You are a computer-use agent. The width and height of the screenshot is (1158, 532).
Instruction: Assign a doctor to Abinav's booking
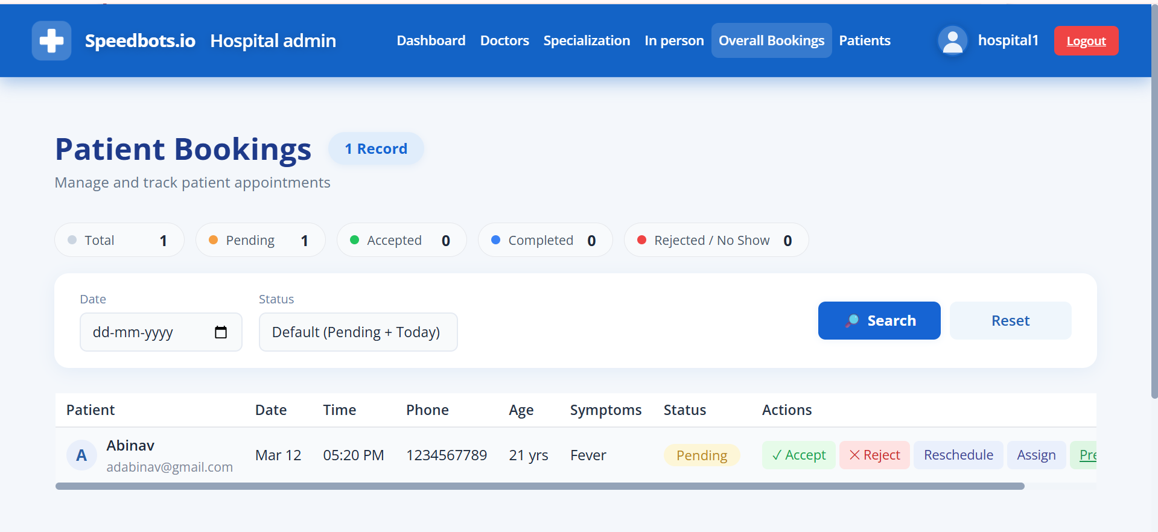1036,455
